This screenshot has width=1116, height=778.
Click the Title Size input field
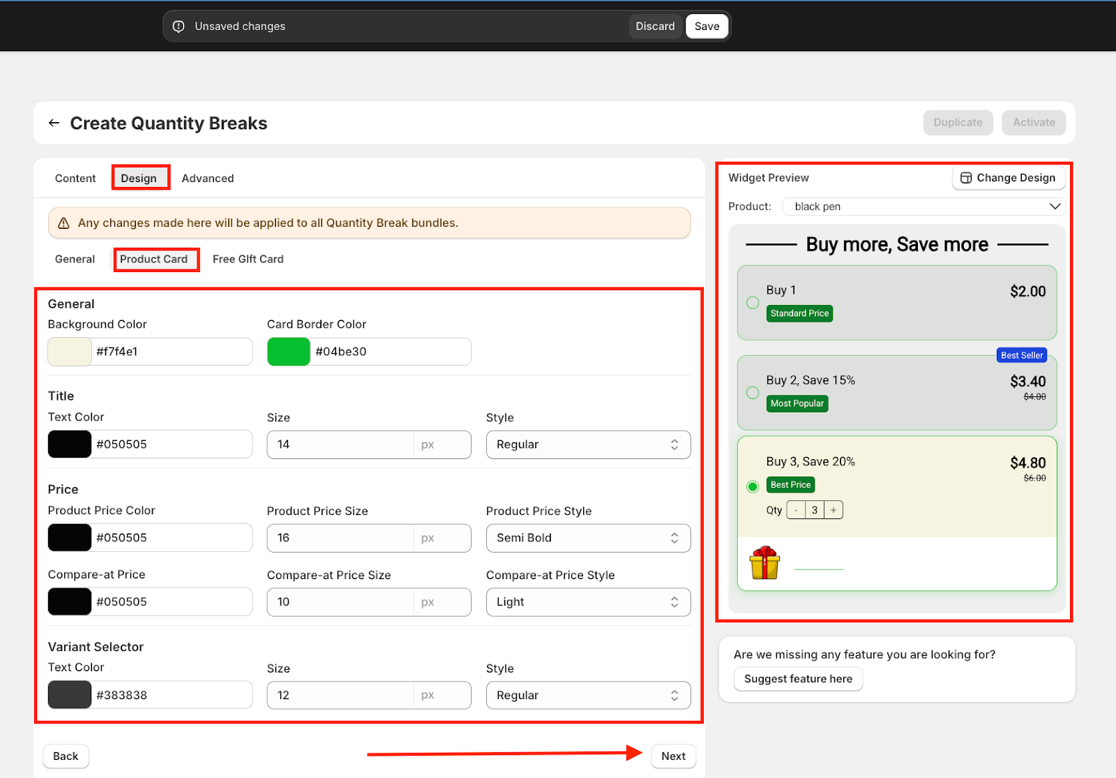(340, 444)
